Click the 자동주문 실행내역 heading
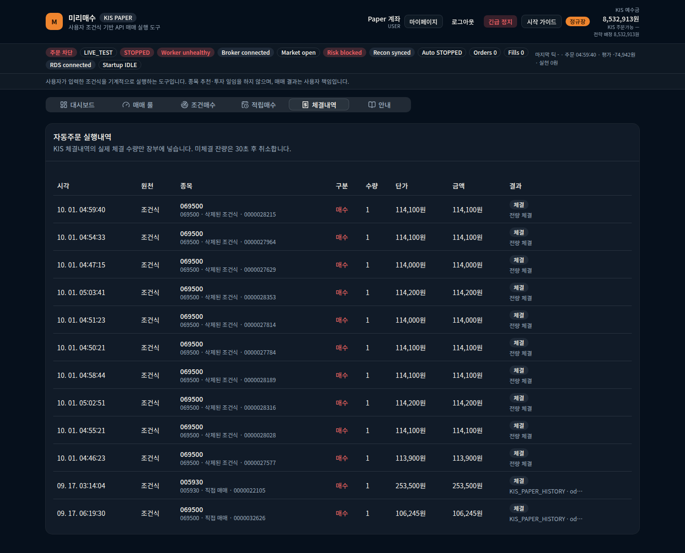 point(82,137)
